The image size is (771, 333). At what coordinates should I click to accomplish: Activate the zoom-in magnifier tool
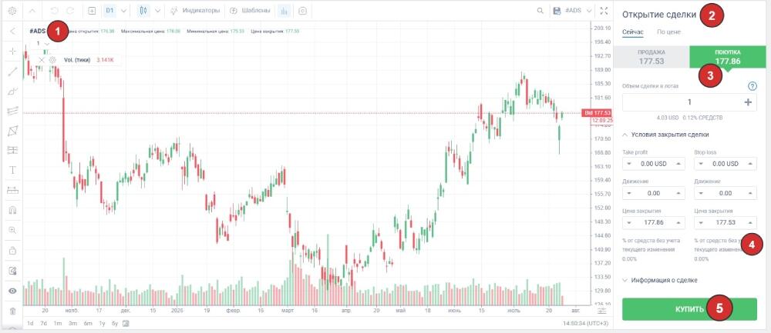click(13, 230)
